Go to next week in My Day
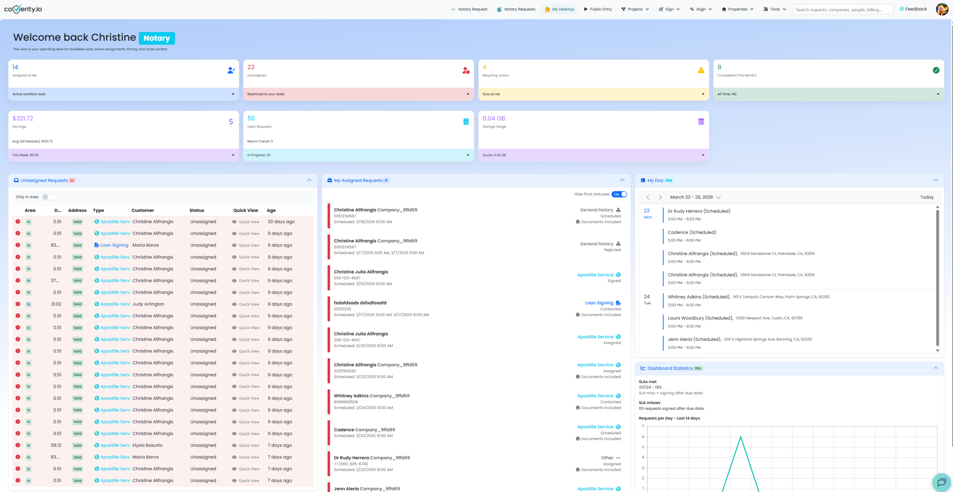 pyautogui.click(x=660, y=197)
